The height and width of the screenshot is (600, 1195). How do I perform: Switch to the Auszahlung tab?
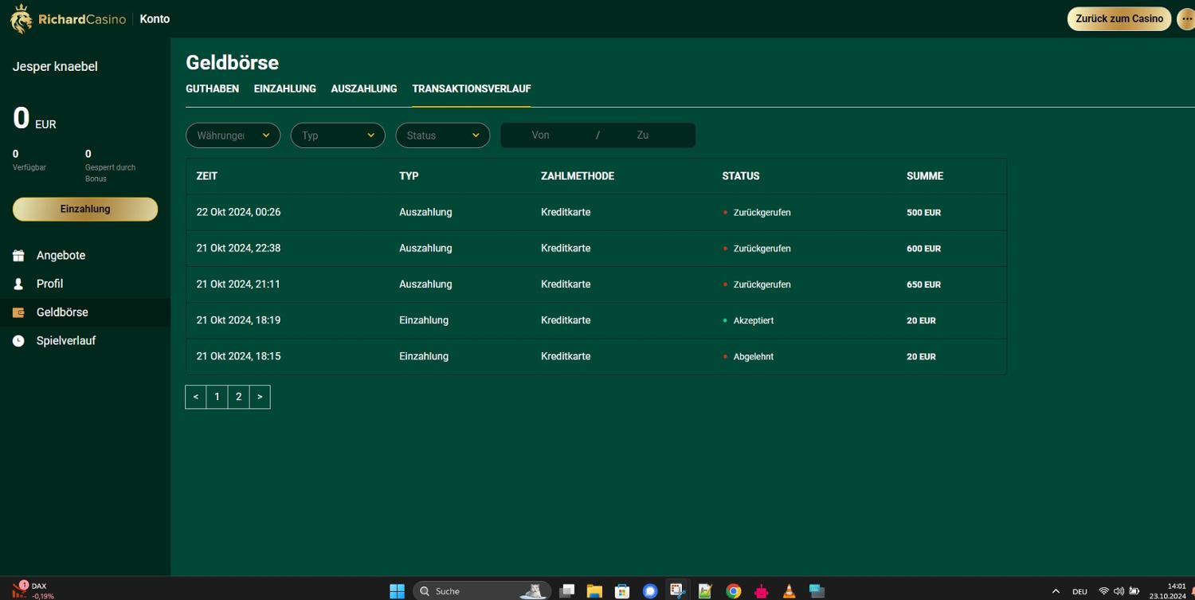click(364, 88)
